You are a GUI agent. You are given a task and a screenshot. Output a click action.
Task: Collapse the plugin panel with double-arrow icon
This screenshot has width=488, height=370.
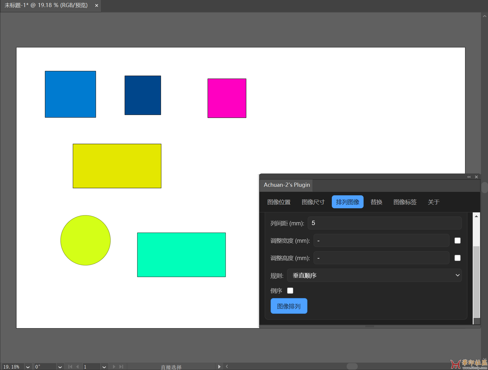point(469,177)
